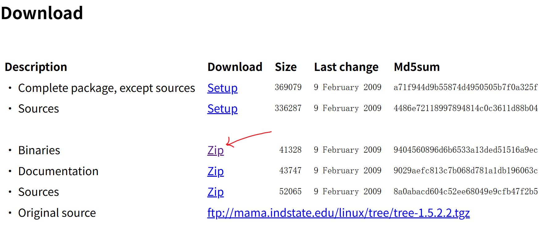This screenshot has height=231, width=559.
Task: Click the Download page heading
Action: tap(41, 13)
